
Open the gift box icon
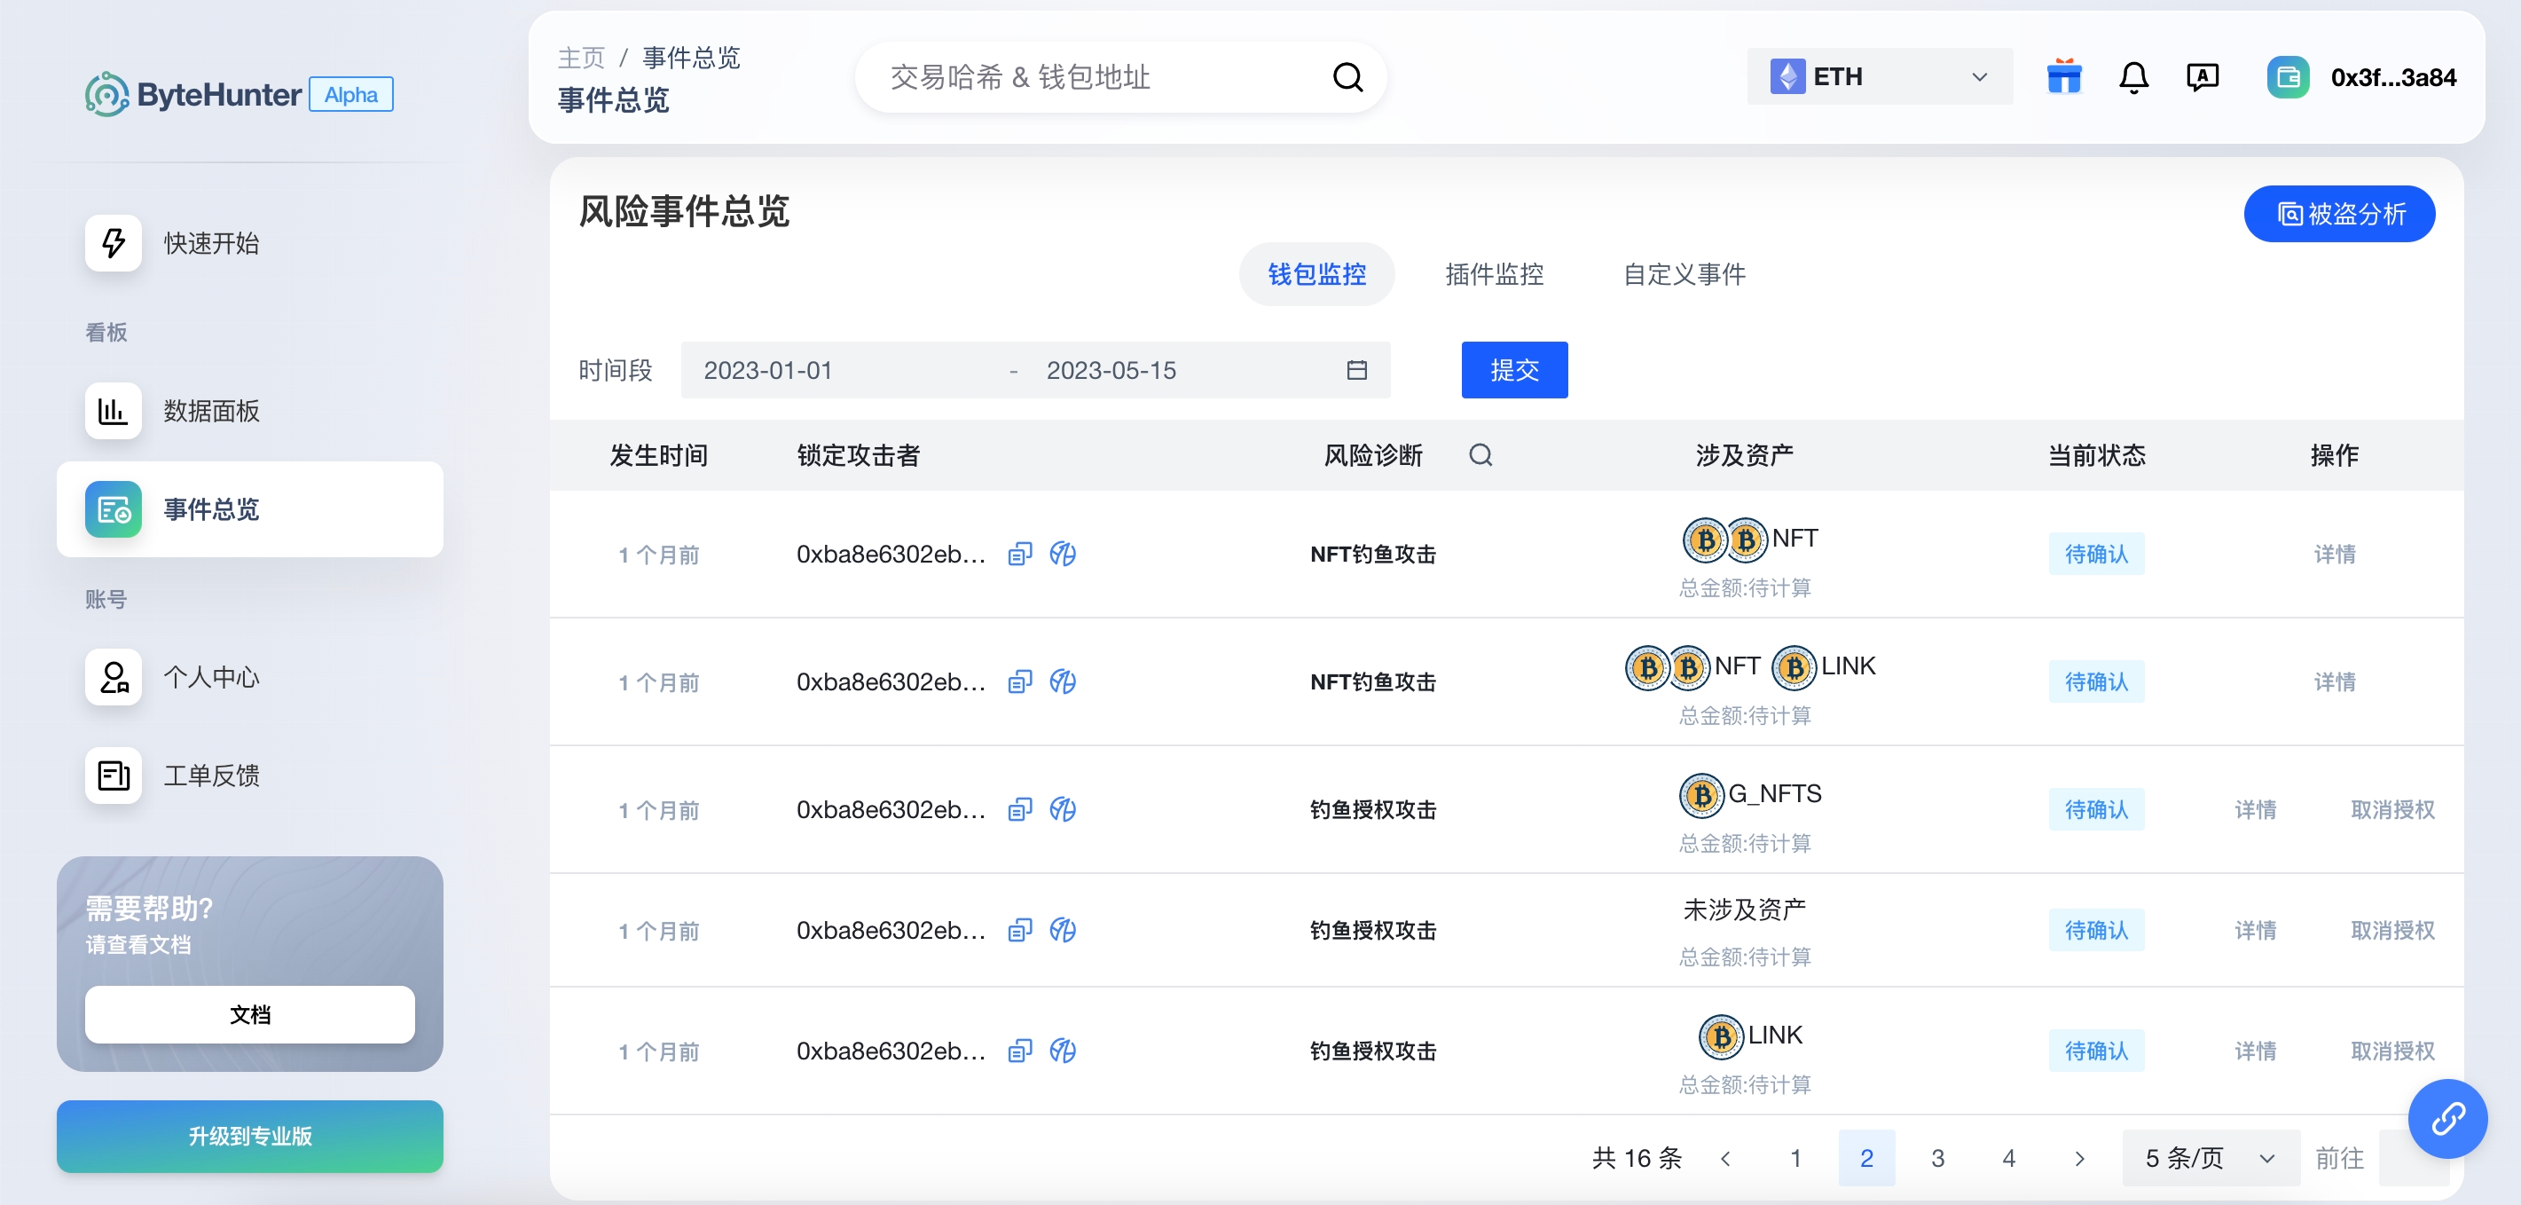2064,76
